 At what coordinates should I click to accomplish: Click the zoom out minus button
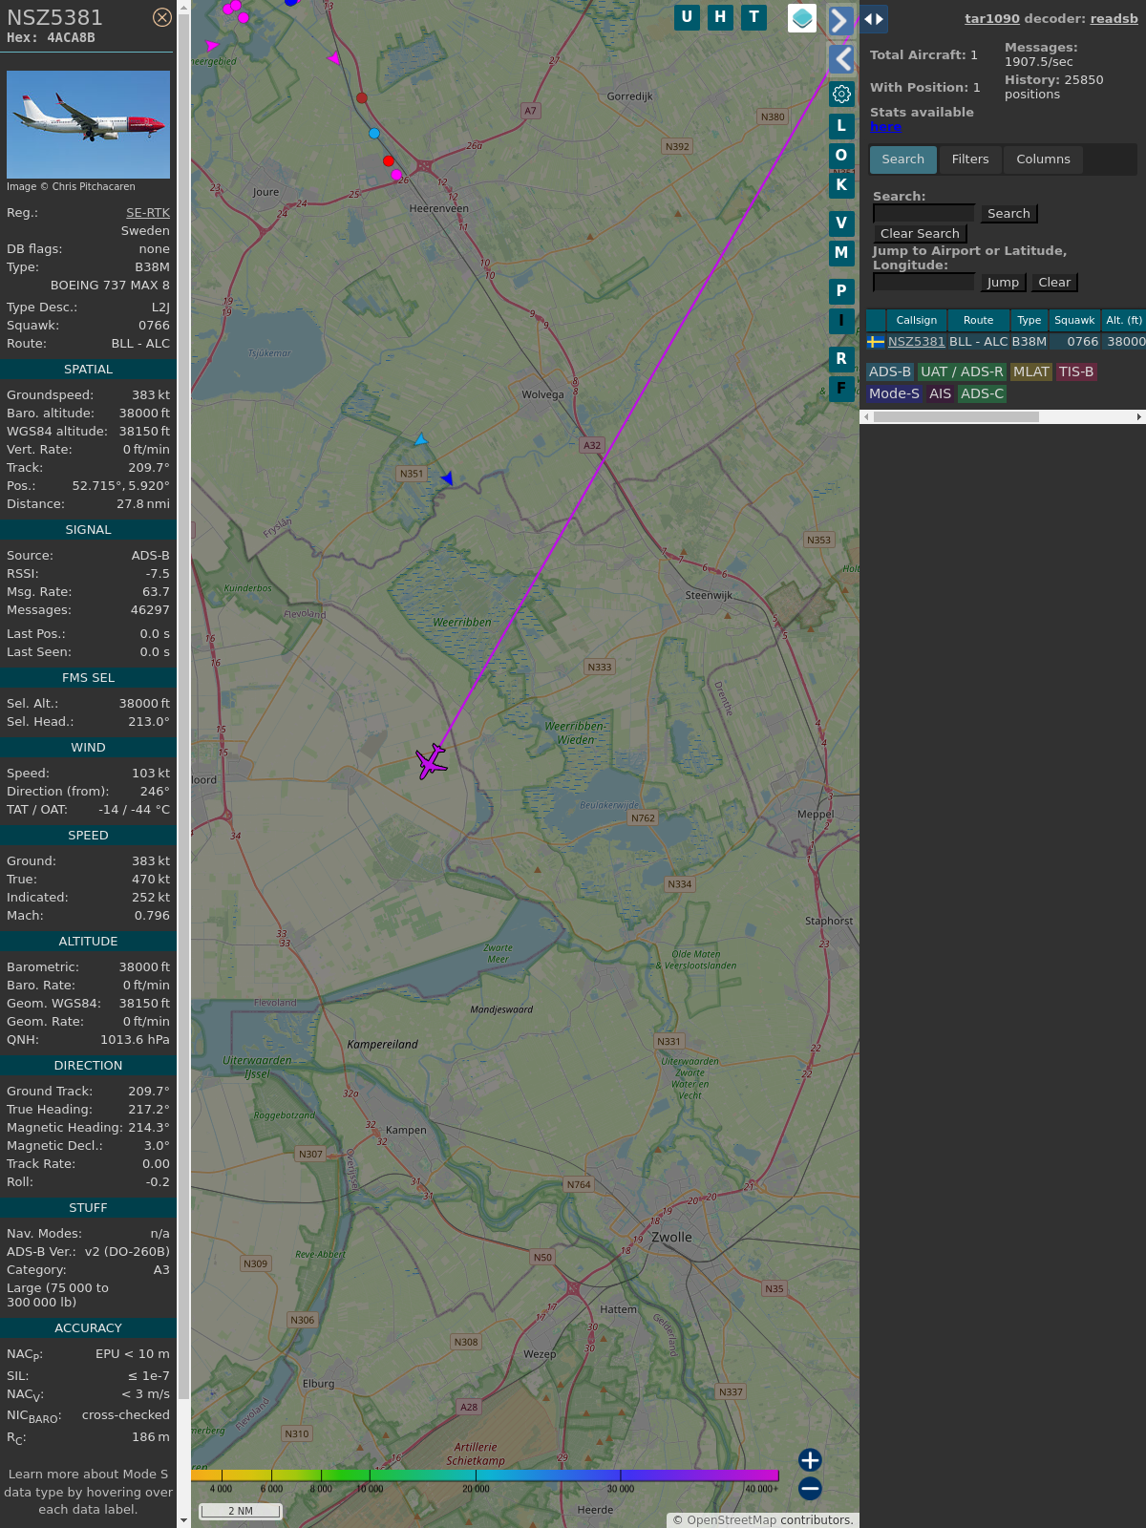[x=810, y=1488]
